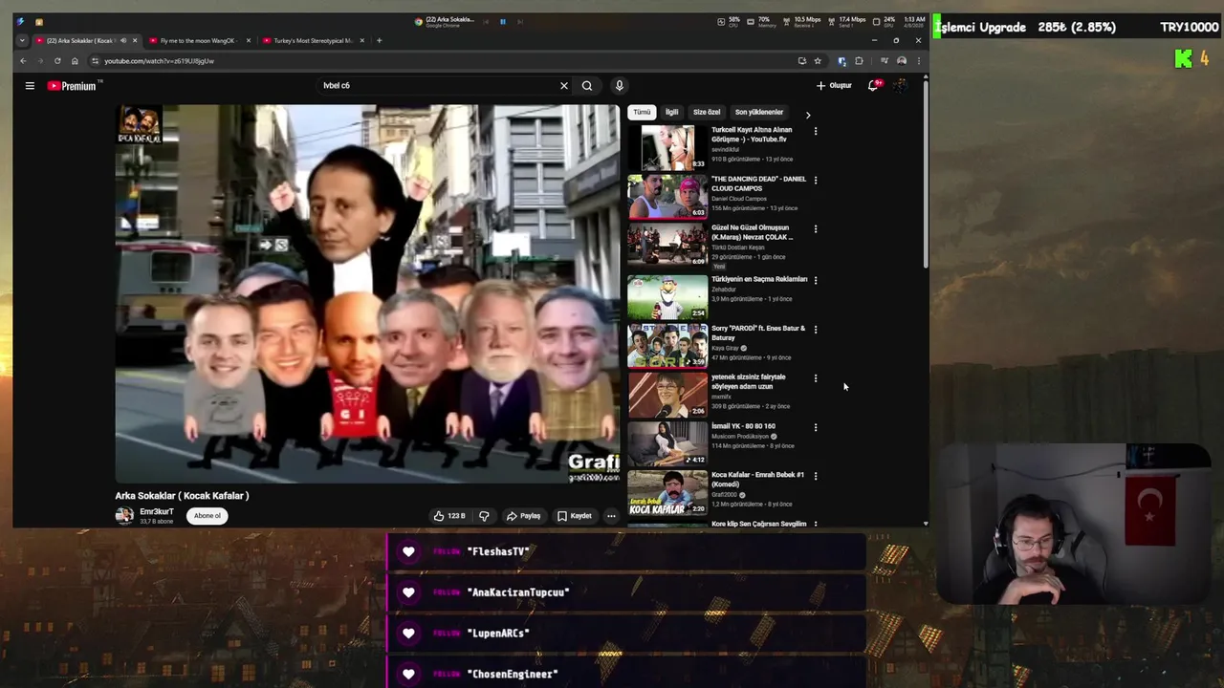This screenshot has width=1224, height=688.
Task: Open the Oluştur create menu
Action: 834,86
